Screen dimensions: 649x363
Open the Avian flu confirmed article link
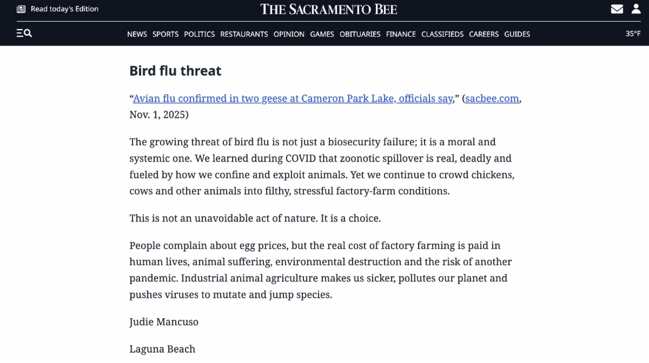(293, 99)
